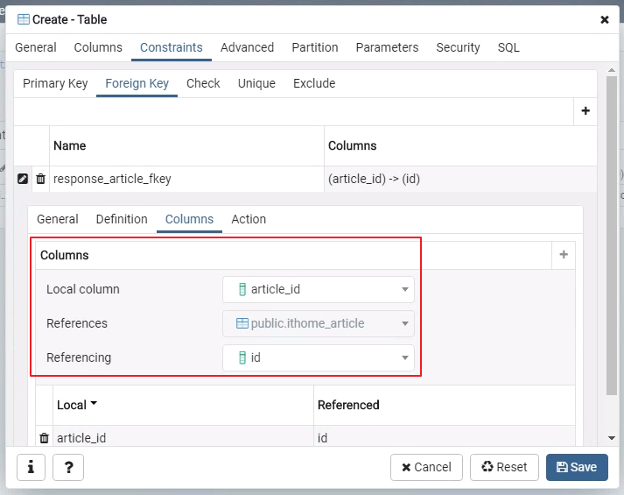Save the table
Image resolution: width=624 pixels, height=495 pixels.
pyautogui.click(x=577, y=467)
